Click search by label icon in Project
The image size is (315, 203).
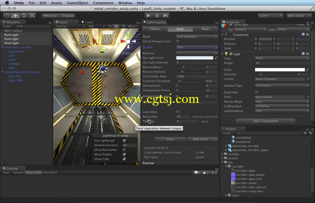tap(310, 133)
